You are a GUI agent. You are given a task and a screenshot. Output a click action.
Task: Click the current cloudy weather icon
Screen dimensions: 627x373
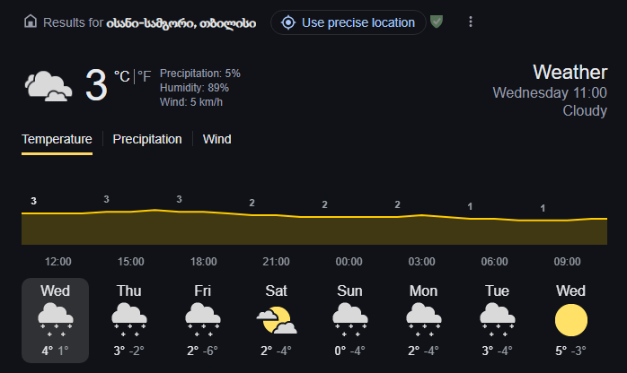(49, 86)
